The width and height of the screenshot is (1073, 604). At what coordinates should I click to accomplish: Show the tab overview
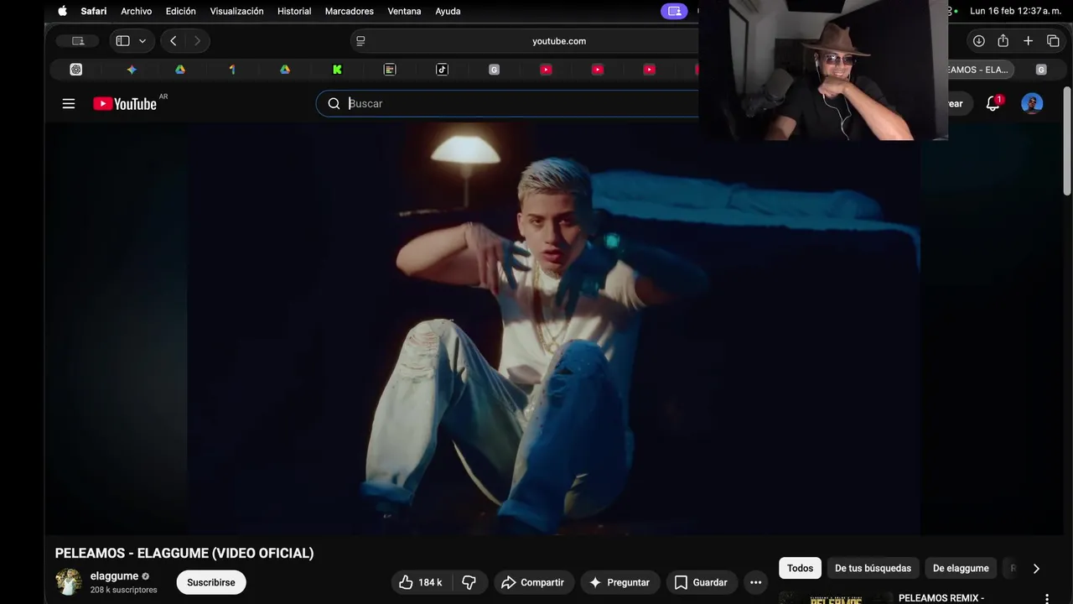coord(1053,40)
